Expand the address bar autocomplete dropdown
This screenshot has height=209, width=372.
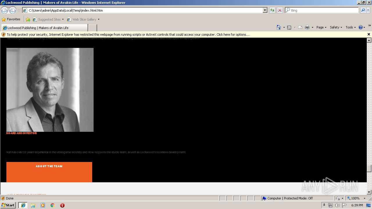[x=265, y=10]
